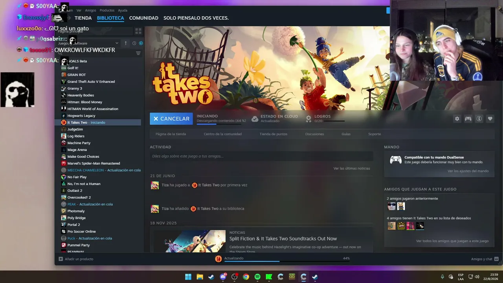Open the BIBLIOTECA tab

tap(110, 18)
